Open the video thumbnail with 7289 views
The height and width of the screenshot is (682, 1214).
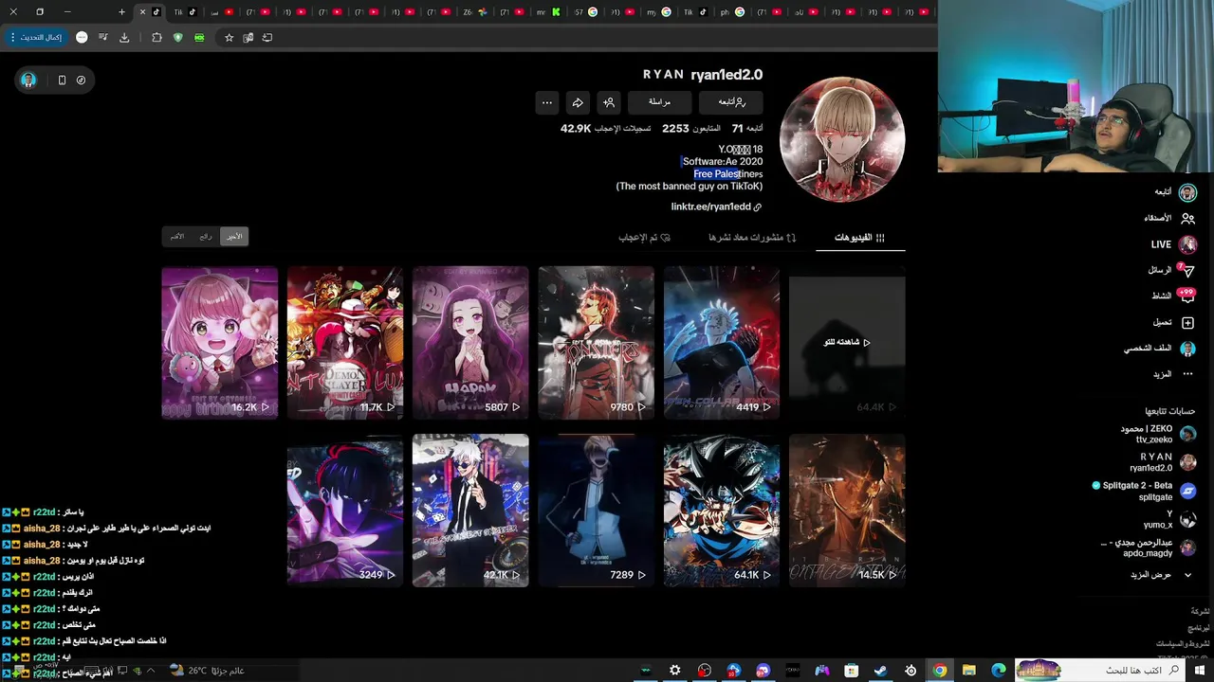[596, 511]
